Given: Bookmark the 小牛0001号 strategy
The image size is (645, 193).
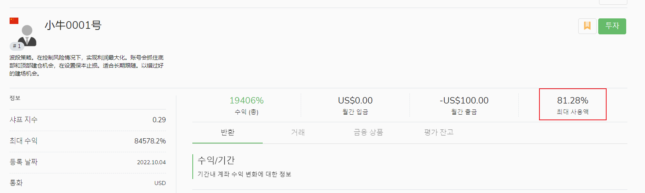Looking at the screenshot, I should 587,26.
